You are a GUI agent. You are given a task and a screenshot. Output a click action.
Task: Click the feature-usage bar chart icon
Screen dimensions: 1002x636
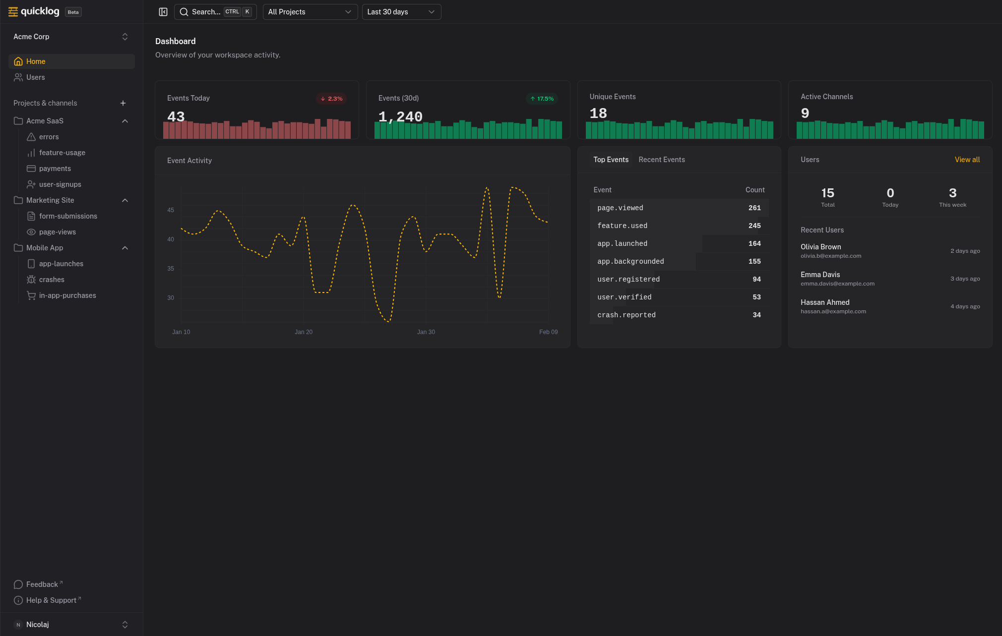click(x=31, y=152)
